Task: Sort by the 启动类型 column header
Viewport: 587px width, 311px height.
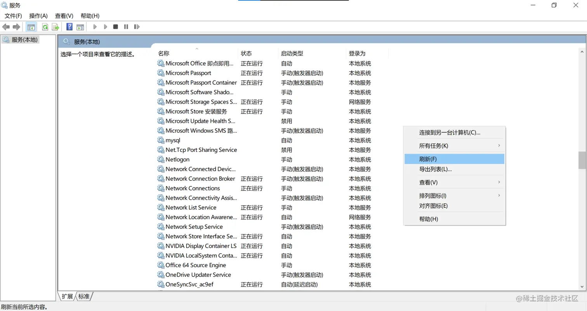Action: click(312, 53)
